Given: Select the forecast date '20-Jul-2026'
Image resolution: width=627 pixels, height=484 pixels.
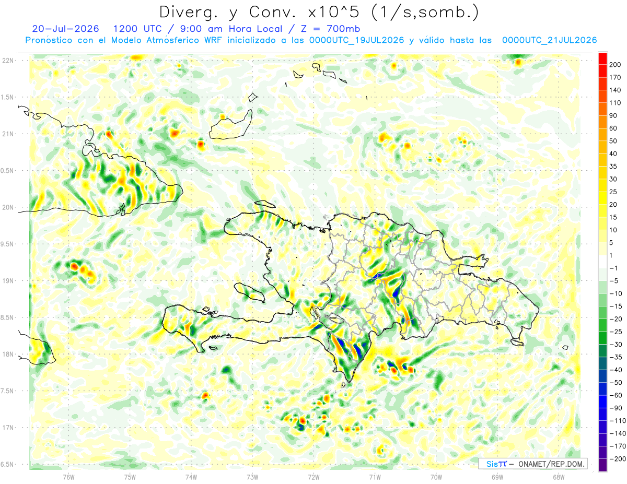Looking at the screenshot, I should (x=65, y=28).
